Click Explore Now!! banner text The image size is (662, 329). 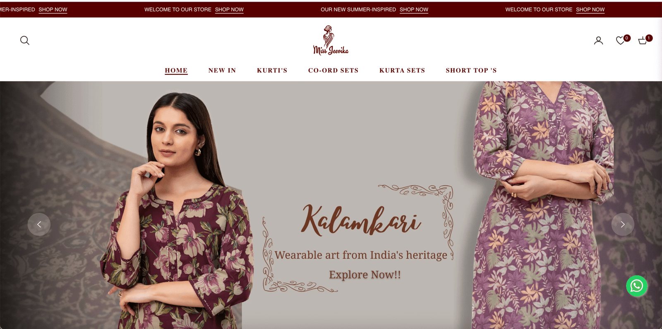365,275
